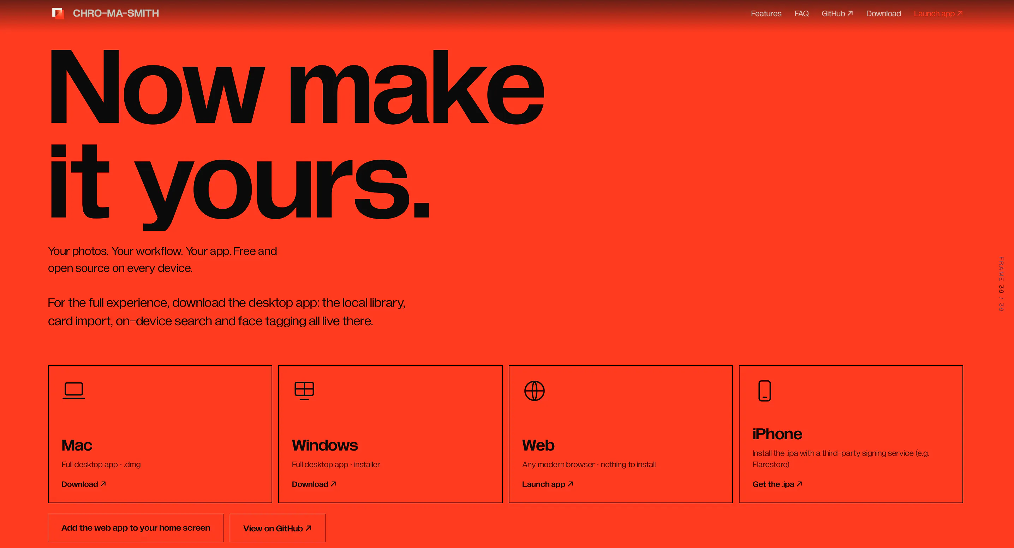1014x548 pixels.
Task: Click the Chro-ma-smith logo icon
Action: click(58, 13)
